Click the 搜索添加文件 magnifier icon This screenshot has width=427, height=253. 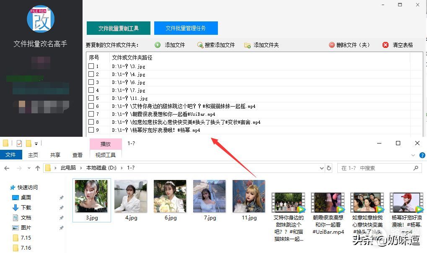(199, 45)
